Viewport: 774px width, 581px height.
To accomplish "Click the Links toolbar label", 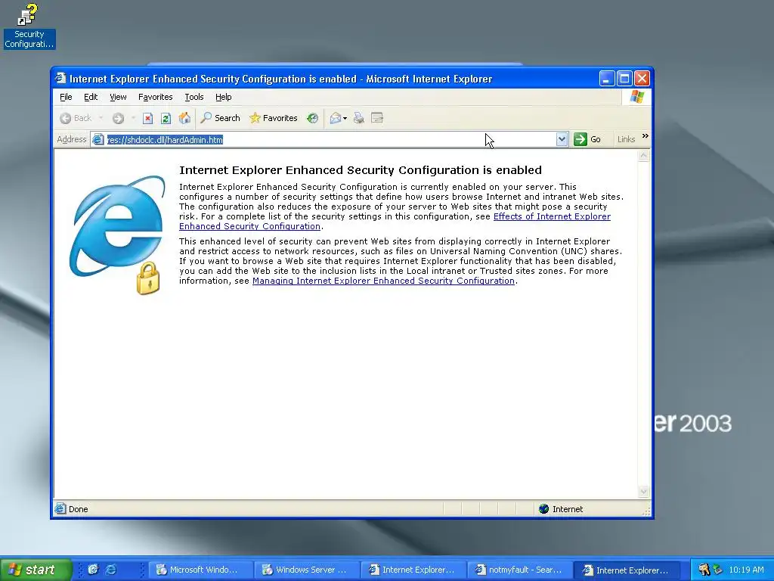I will click(x=626, y=139).
